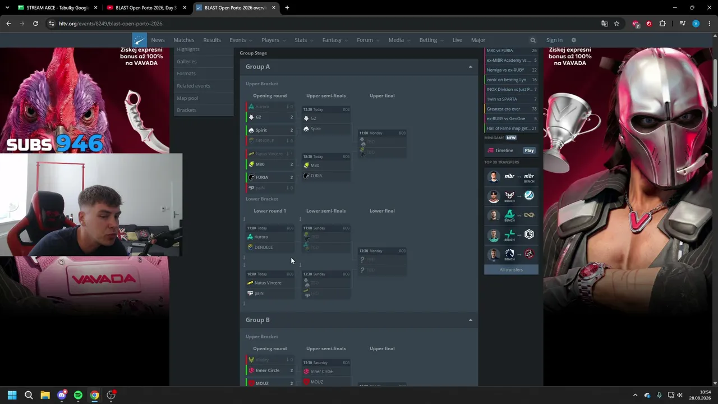Open File Explorer from the taskbar

pyautogui.click(x=45, y=395)
